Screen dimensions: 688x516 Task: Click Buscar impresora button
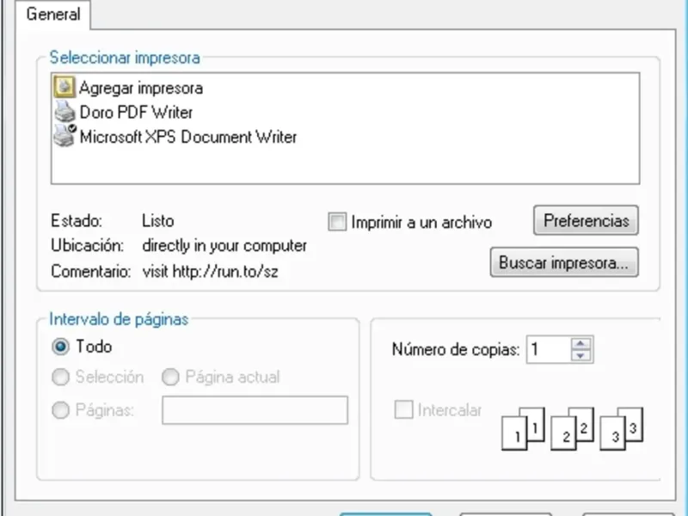click(564, 262)
